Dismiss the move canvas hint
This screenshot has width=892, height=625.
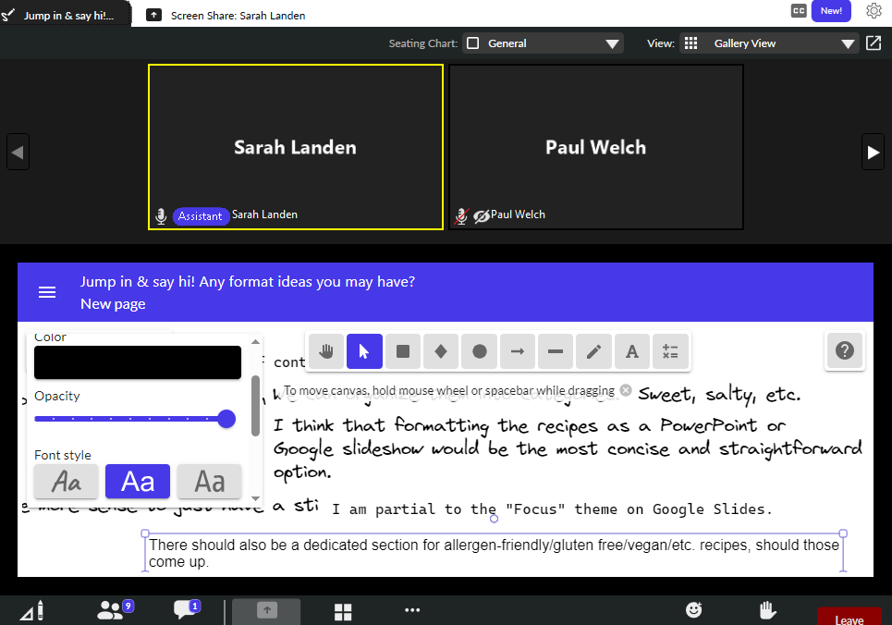coord(626,390)
